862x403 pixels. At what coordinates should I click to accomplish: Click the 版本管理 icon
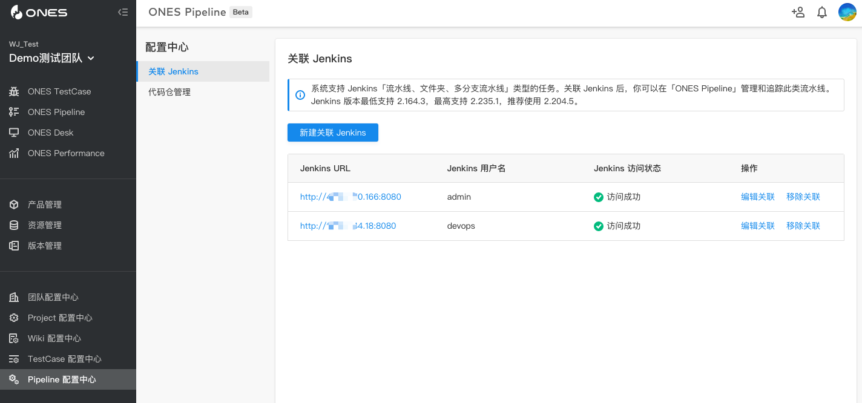click(14, 246)
